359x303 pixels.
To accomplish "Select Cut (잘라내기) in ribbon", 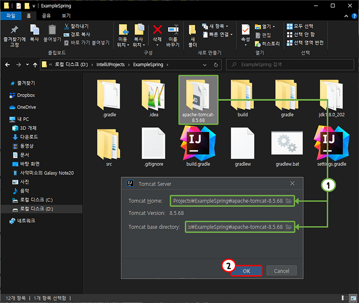I will pyautogui.click(x=76, y=26).
